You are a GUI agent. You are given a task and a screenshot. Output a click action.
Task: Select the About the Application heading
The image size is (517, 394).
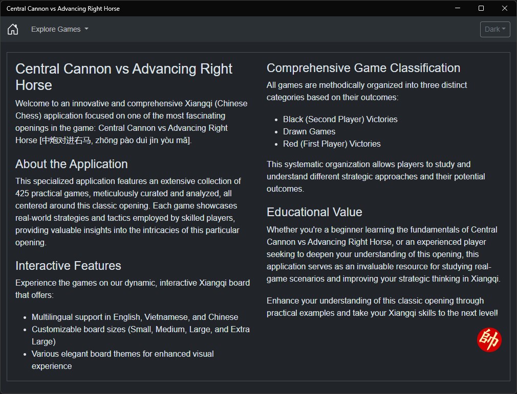point(72,164)
